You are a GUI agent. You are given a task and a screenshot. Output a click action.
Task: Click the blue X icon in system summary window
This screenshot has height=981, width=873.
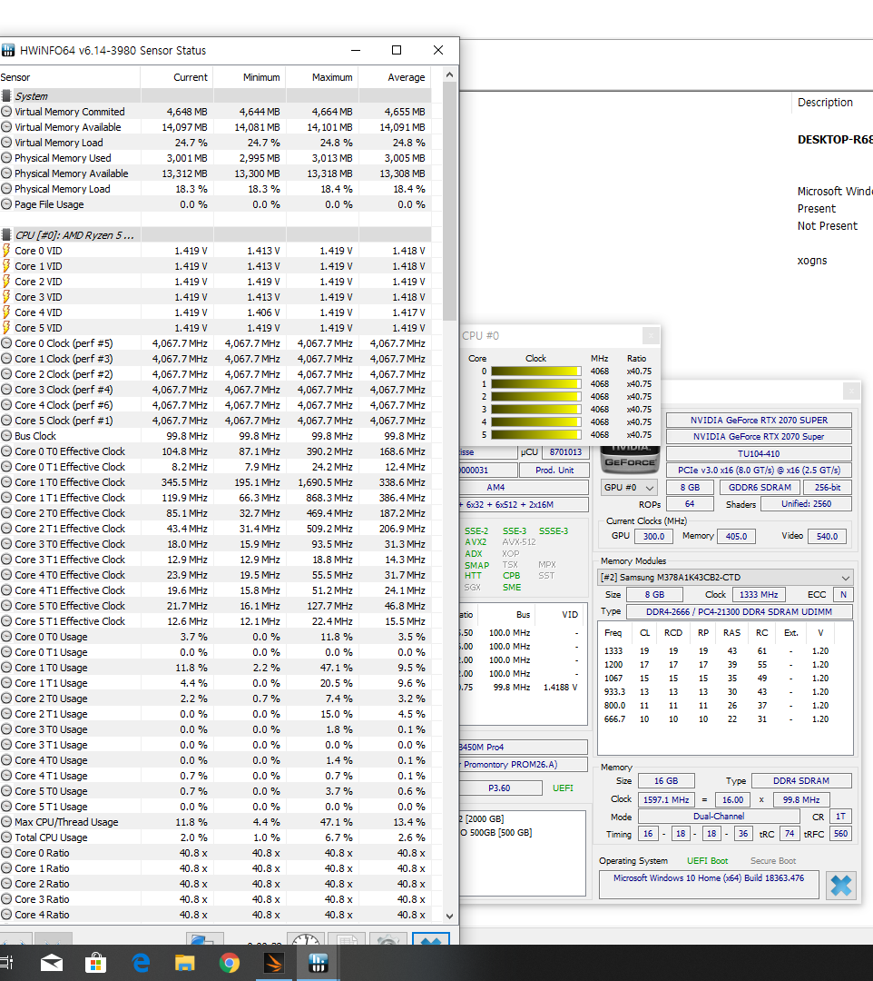pyautogui.click(x=841, y=886)
